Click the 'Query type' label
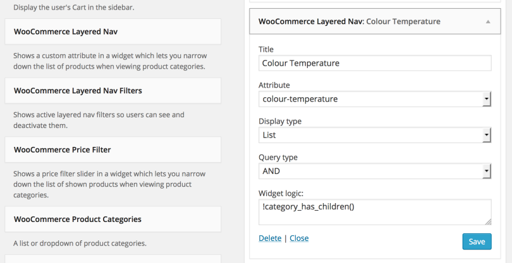 click(x=278, y=158)
